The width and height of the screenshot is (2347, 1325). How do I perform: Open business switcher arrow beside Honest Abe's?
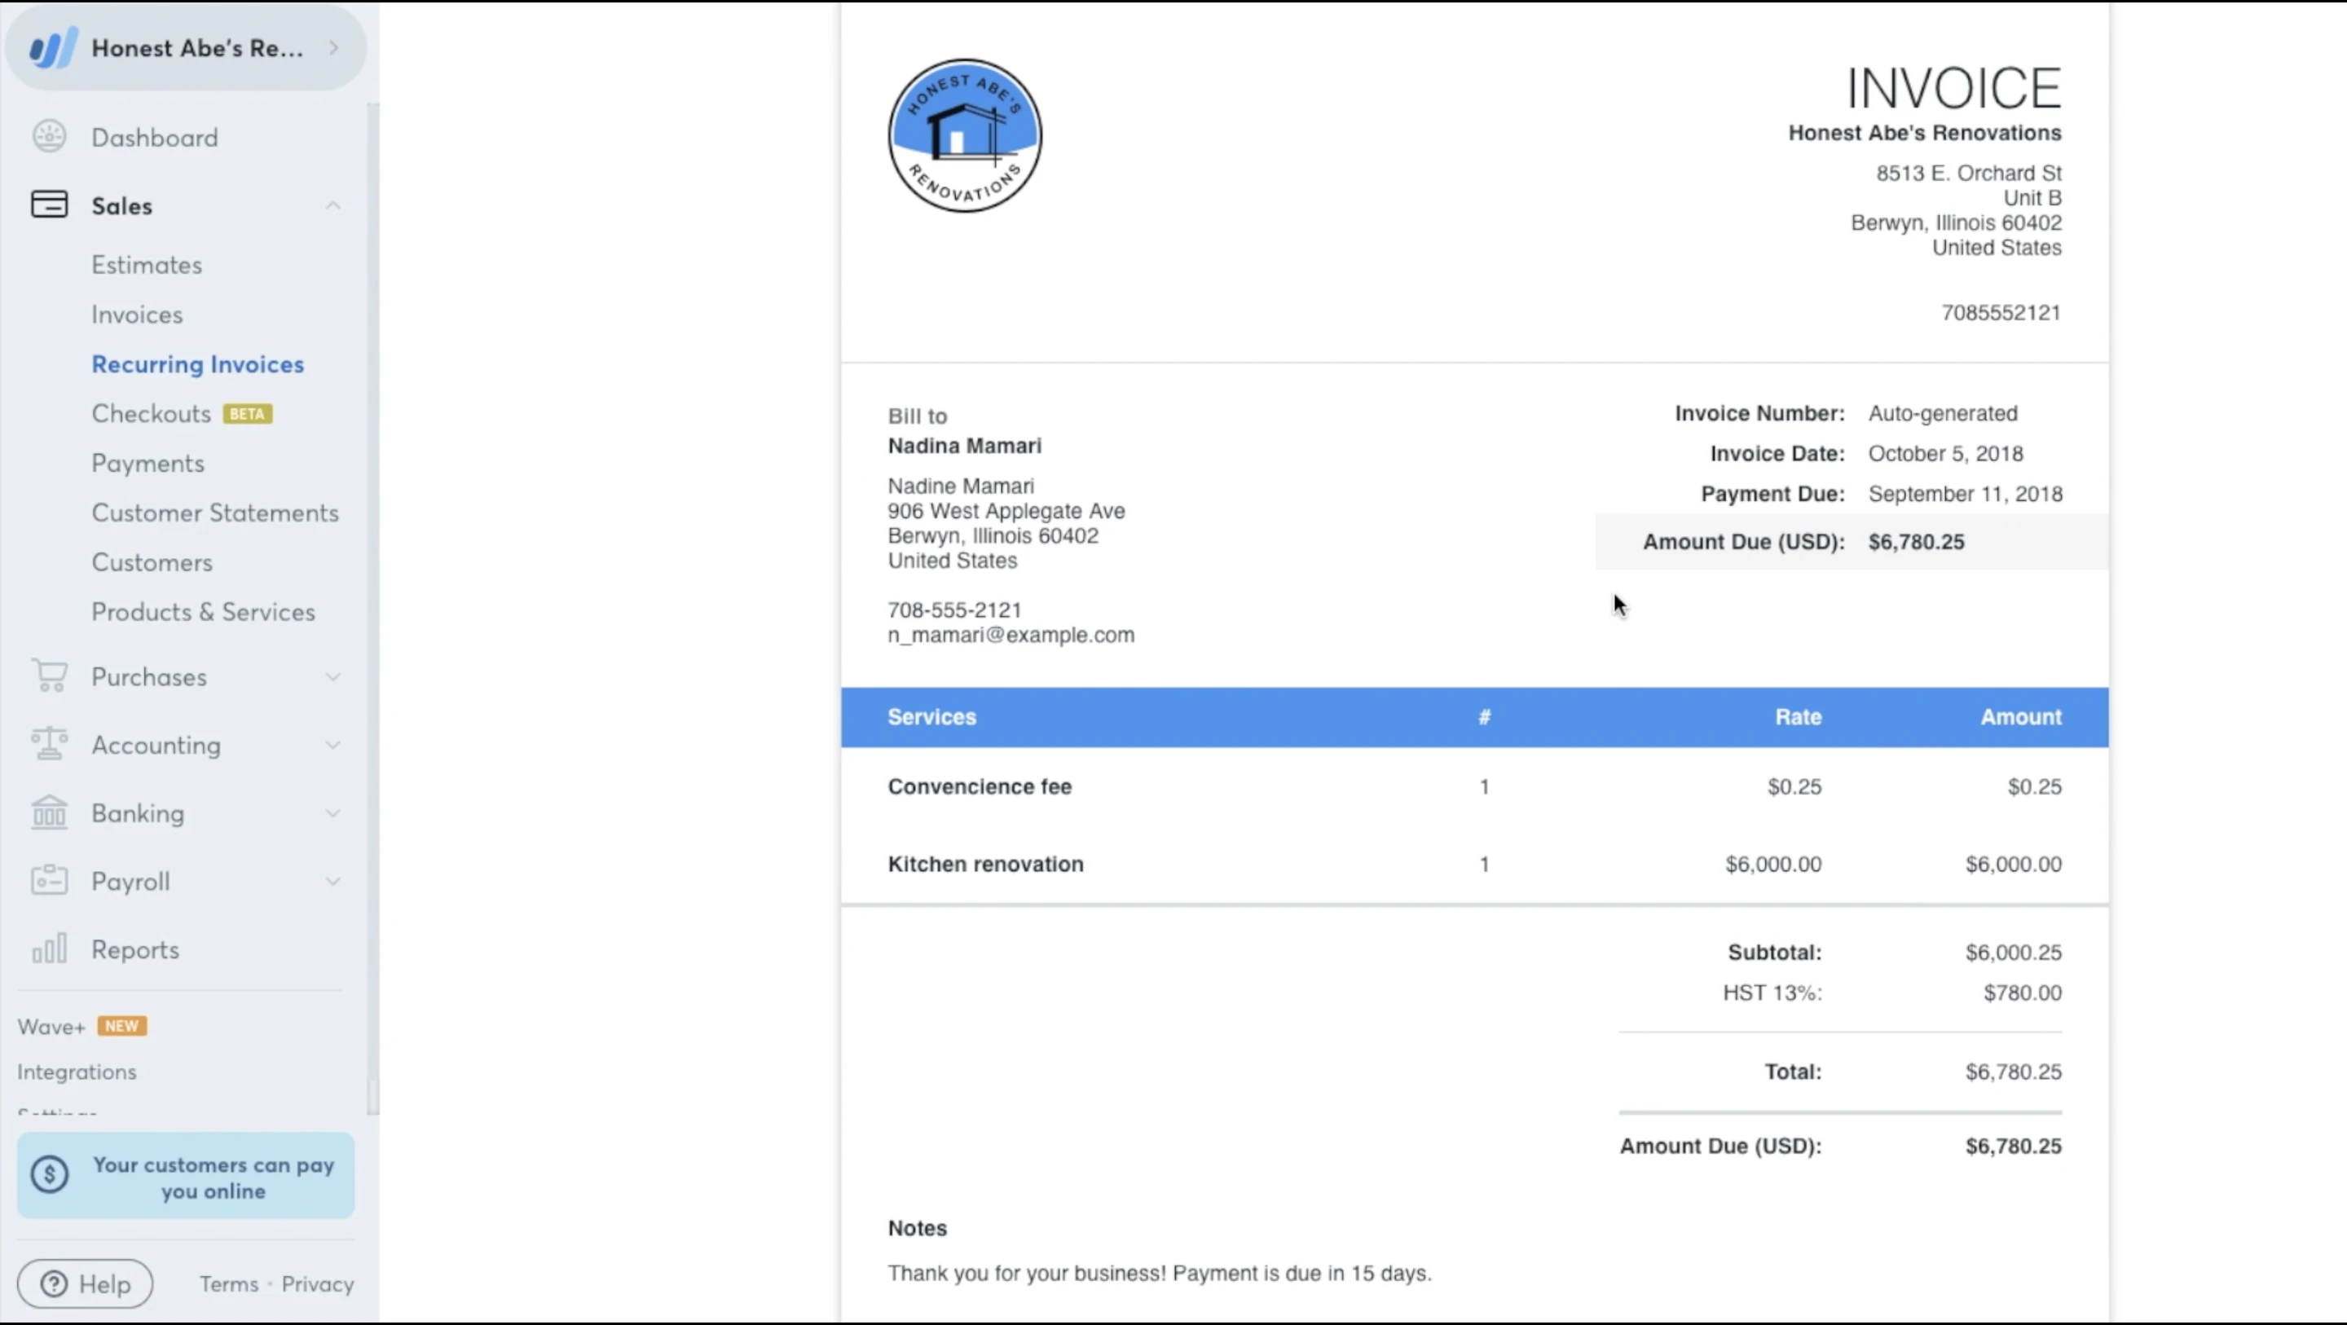click(x=333, y=47)
